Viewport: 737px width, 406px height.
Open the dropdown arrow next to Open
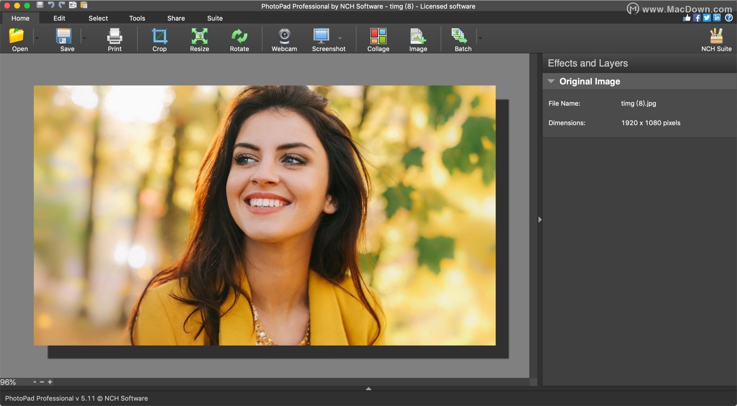coord(36,38)
